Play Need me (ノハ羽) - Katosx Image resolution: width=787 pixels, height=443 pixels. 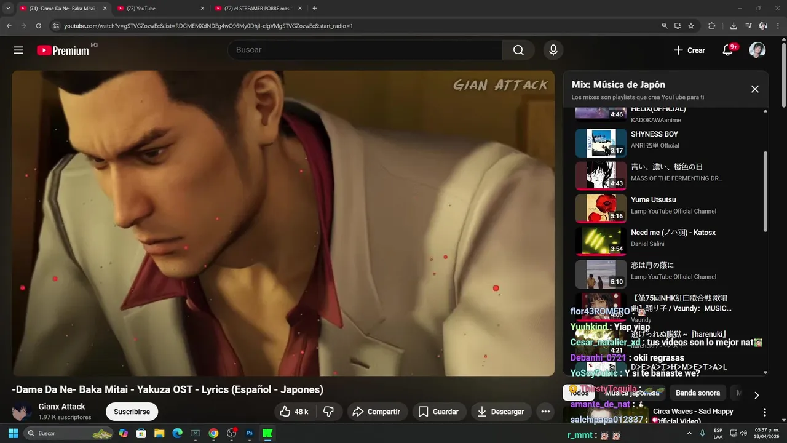[x=673, y=233]
